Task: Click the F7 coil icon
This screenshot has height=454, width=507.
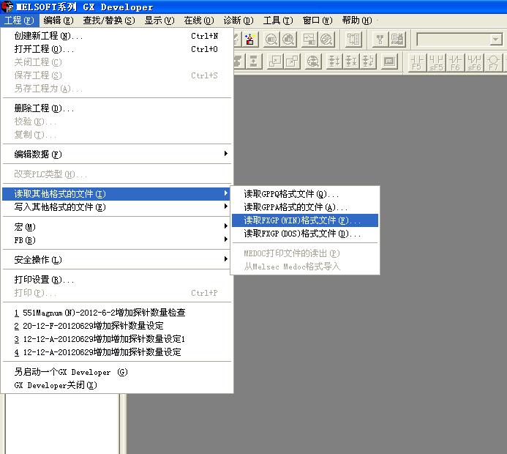Action: pos(493,62)
